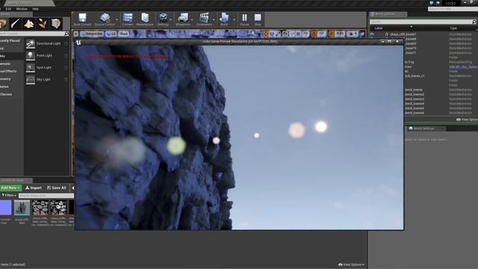
Task: Focus the World Outliner search field
Action: click(422, 22)
